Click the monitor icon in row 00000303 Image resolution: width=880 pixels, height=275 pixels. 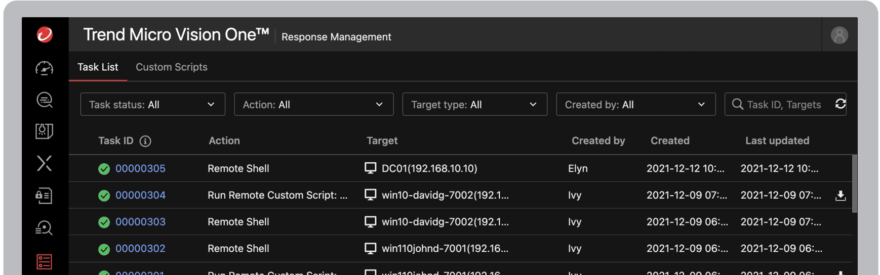371,222
